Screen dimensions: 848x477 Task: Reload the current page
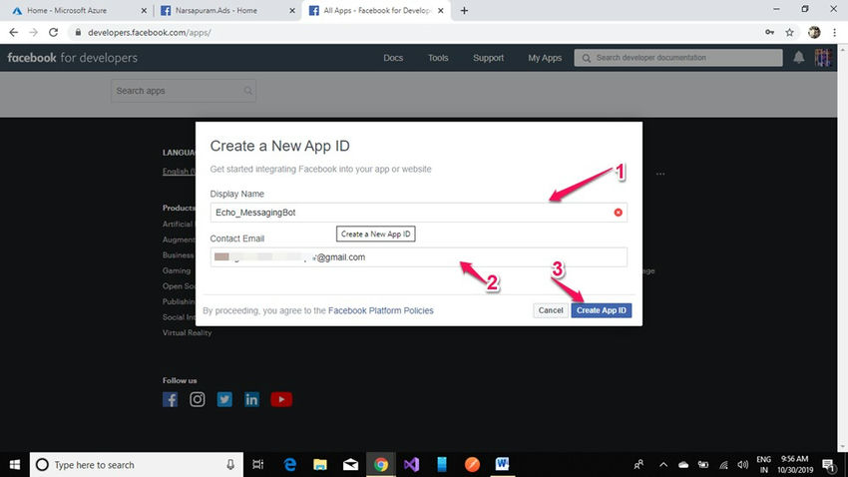[53, 33]
